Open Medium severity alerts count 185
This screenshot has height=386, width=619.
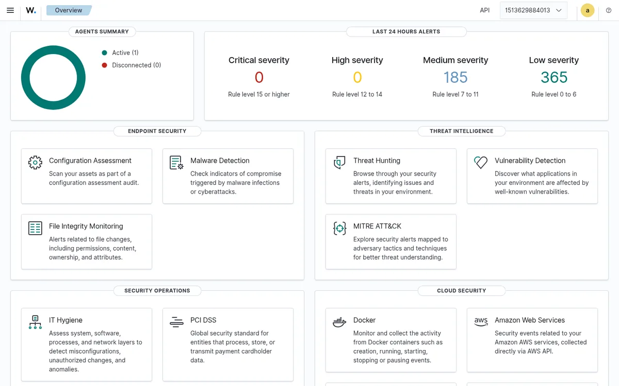[455, 77]
